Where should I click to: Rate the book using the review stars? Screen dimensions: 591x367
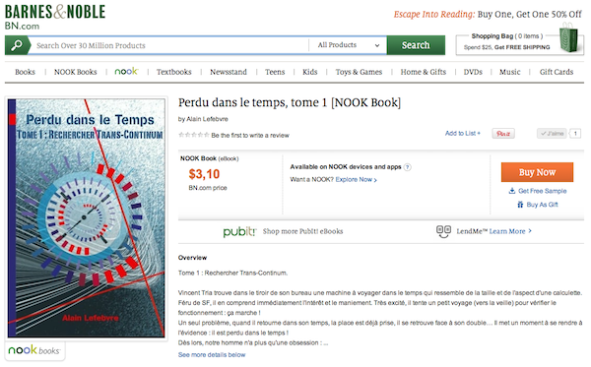(194, 135)
